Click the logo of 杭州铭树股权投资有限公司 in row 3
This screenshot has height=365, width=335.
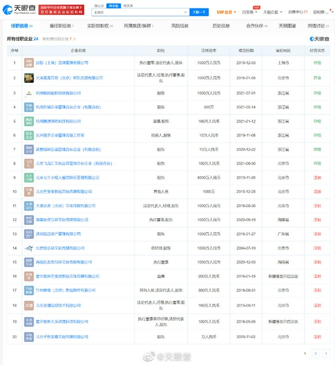click(29, 93)
